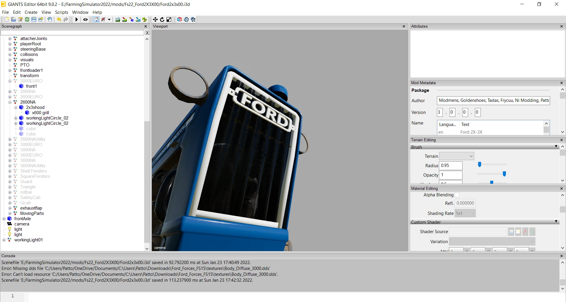566x302 pixels.
Task: Open the Scripts menu
Action: pos(61,12)
